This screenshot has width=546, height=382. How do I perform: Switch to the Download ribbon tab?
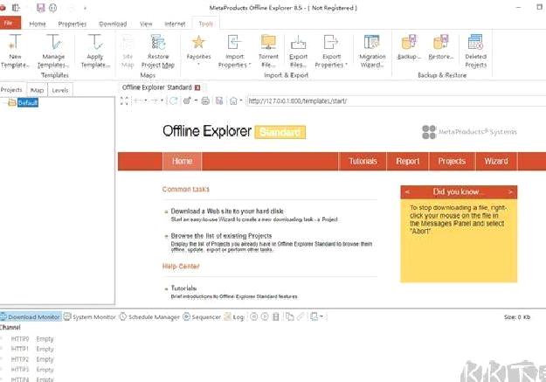pyautogui.click(x=113, y=24)
